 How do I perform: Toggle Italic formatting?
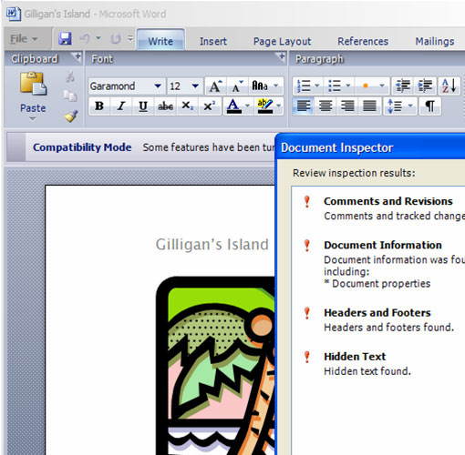click(121, 106)
